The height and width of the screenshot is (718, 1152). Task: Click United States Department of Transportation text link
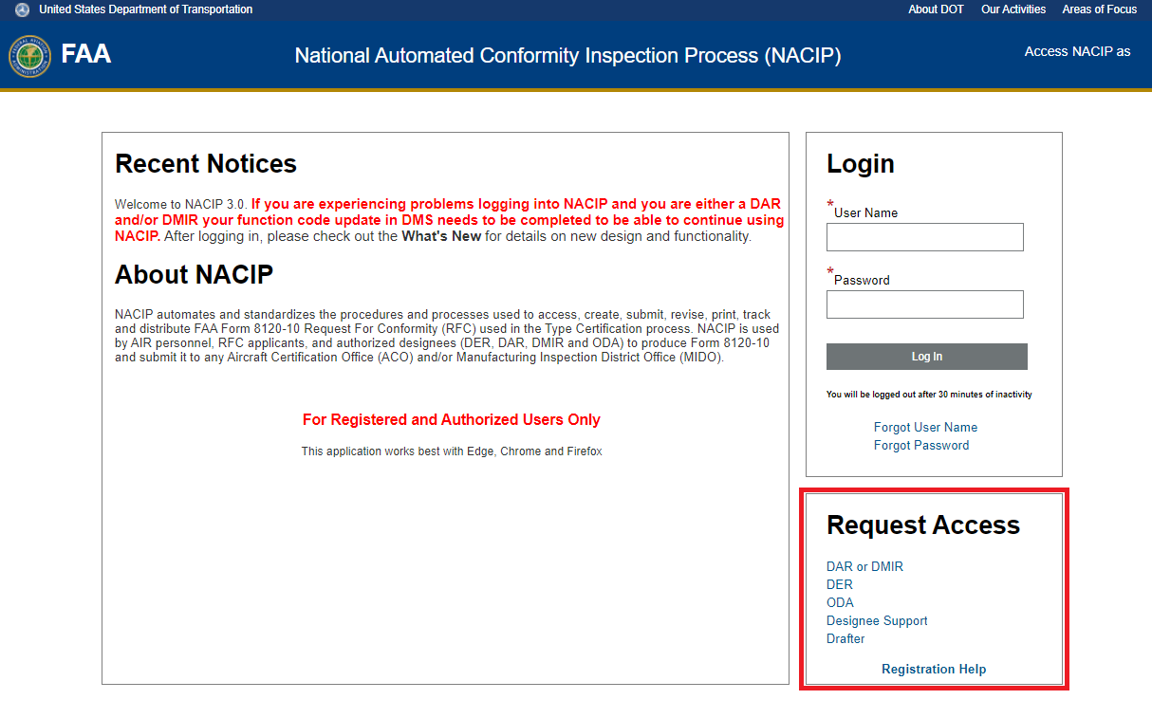point(145,9)
